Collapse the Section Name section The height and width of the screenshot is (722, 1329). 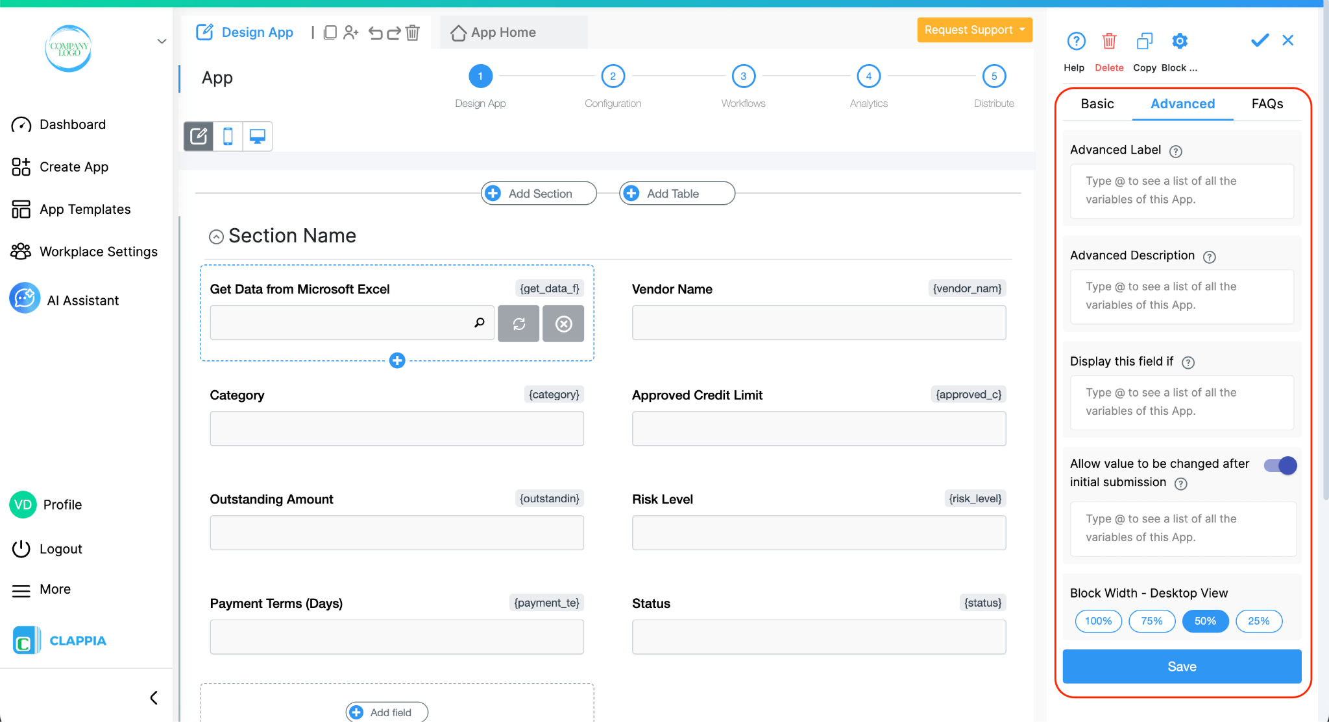point(216,237)
